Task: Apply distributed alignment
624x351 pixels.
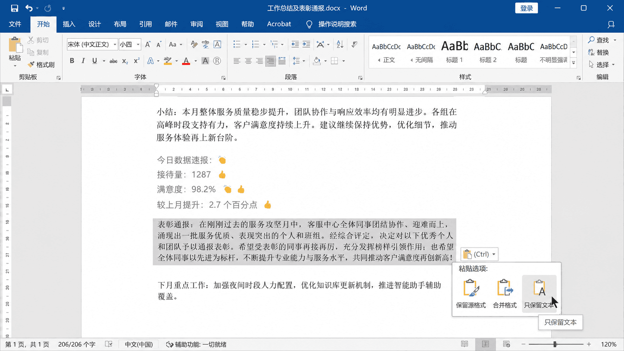Action: click(282, 61)
